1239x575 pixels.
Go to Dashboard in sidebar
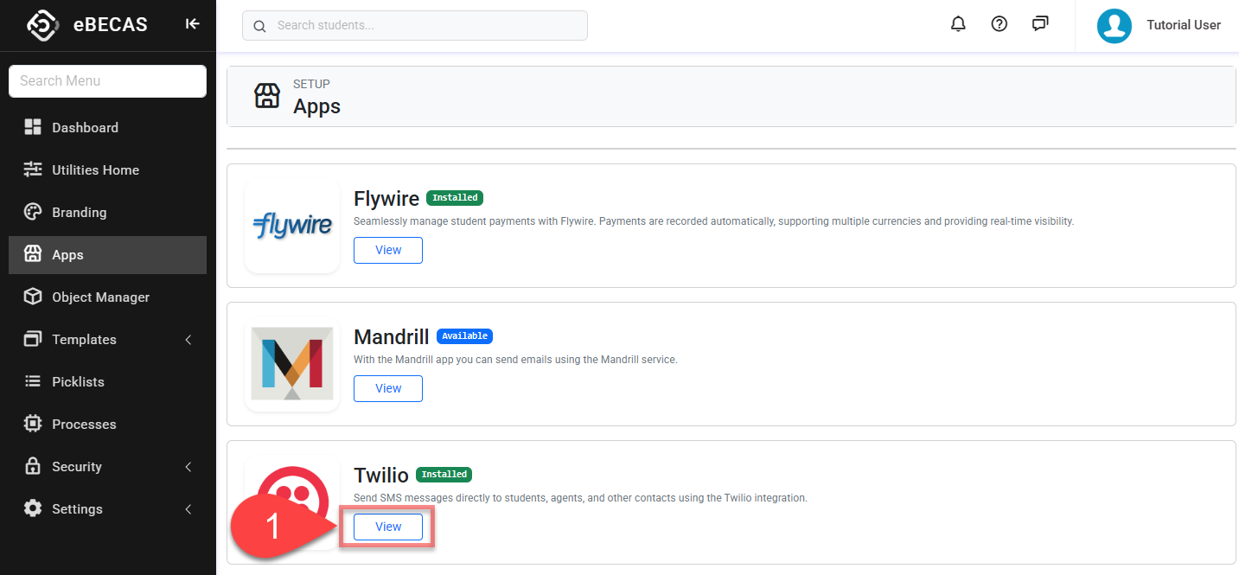click(x=85, y=128)
